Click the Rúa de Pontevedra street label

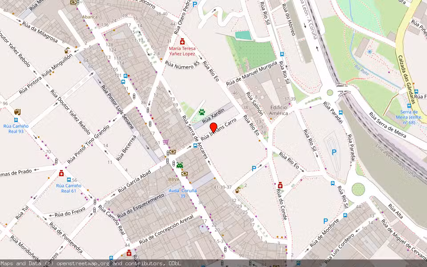click(x=66, y=237)
